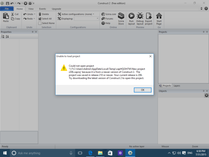Open Microsoft Edge from taskbar

90,153
